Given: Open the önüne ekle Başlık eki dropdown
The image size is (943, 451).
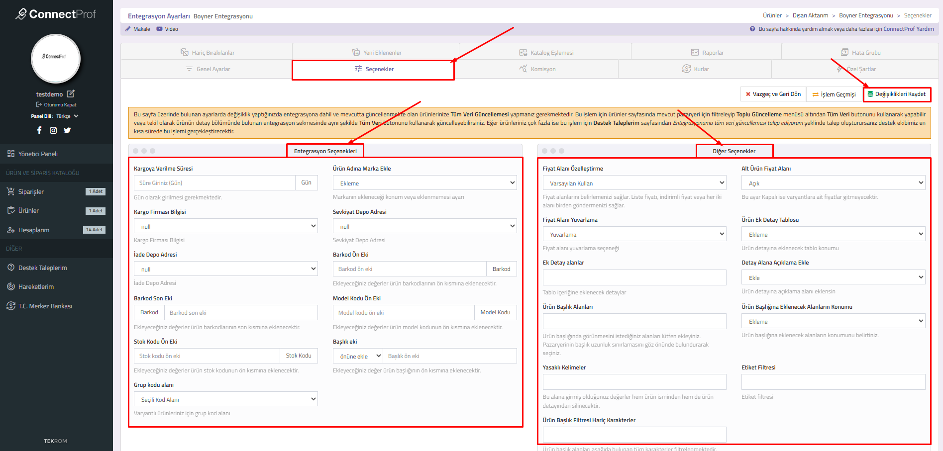Looking at the screenshot, I should click(x=358, y=356).
